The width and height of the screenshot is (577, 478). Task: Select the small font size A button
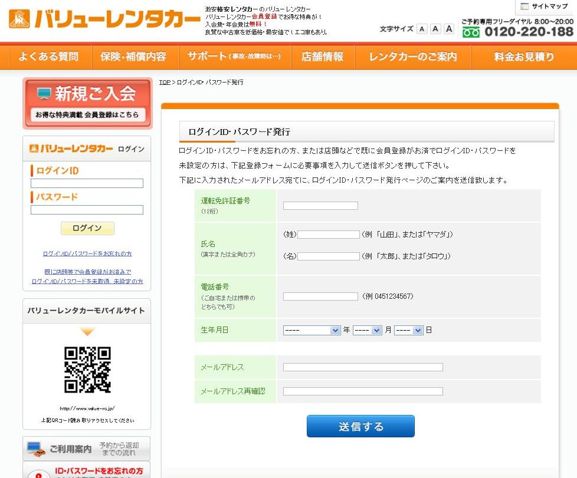(x=422, y=29)
